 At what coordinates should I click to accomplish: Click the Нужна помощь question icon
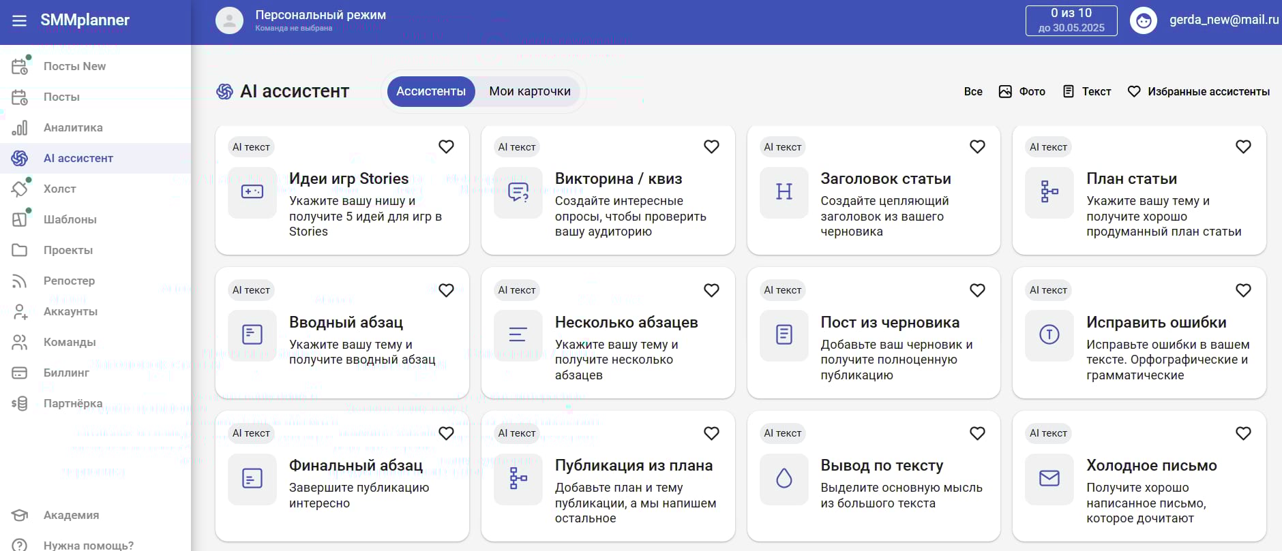click(x=20, y=545)
